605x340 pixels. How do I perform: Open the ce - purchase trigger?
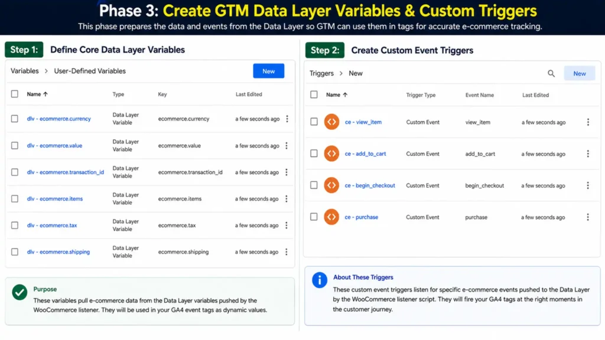point(361,217)
